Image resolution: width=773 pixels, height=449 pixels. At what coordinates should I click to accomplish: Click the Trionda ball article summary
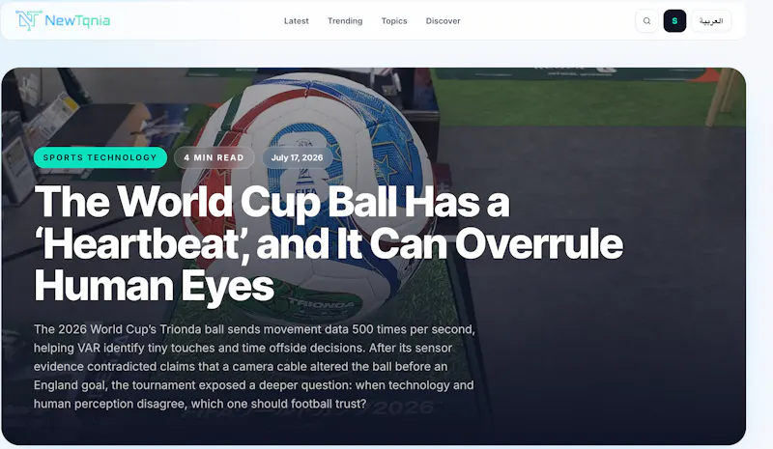point(254,366)
